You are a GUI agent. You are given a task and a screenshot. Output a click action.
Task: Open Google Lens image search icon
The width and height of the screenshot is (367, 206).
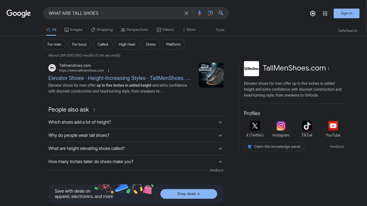point(210,13)
